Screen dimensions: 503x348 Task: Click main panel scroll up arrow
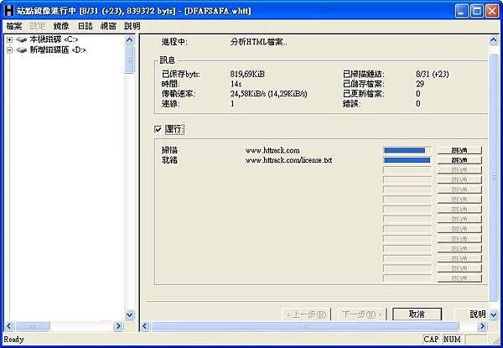tap(494, 39)
